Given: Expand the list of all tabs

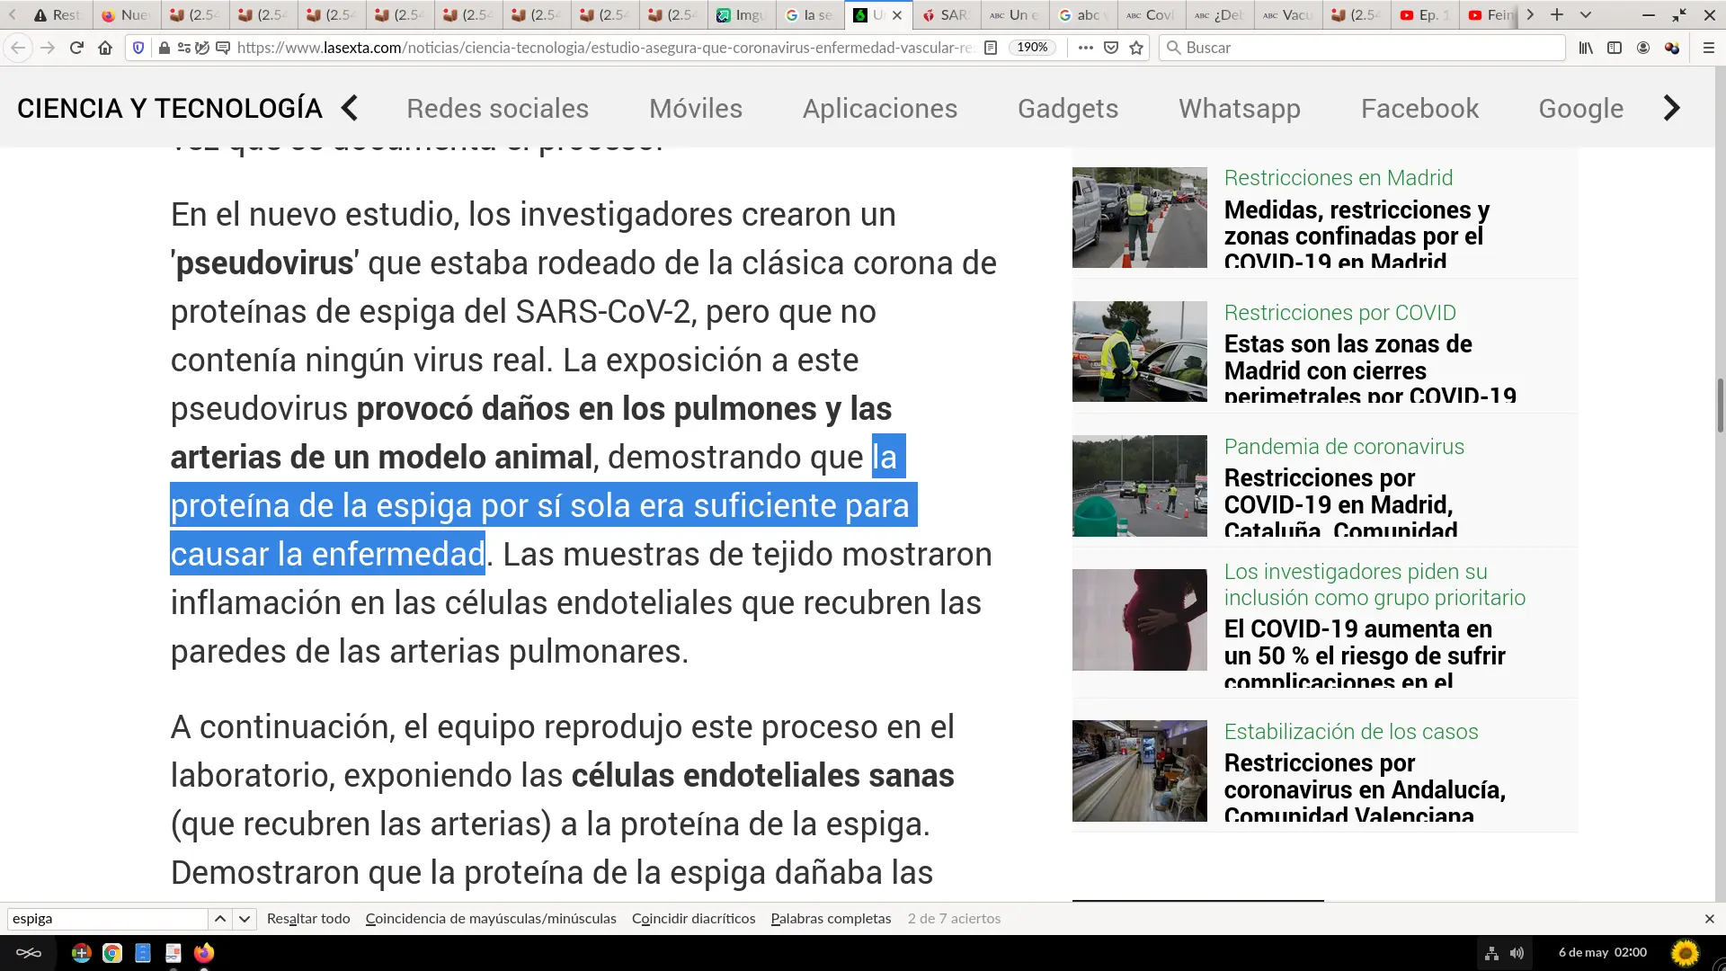Looking at the screenshot, I should [x=1586, y=14].
